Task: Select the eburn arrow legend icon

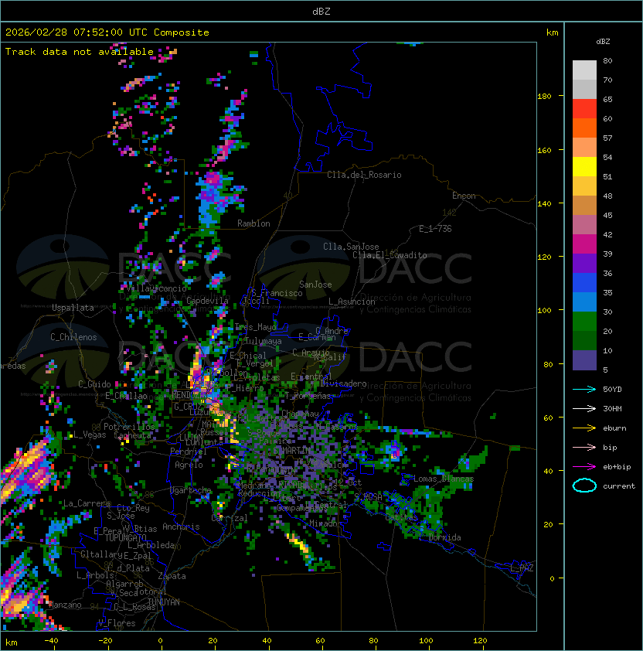Action: coord(584,428)
